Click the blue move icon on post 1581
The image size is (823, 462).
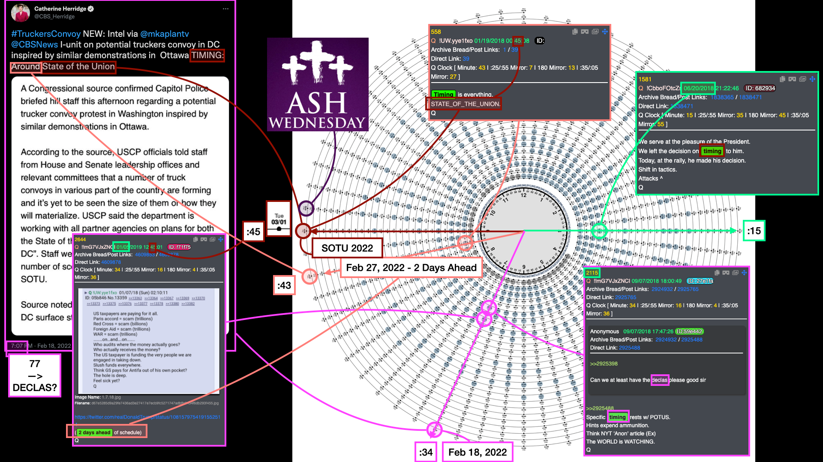(812, 79)
